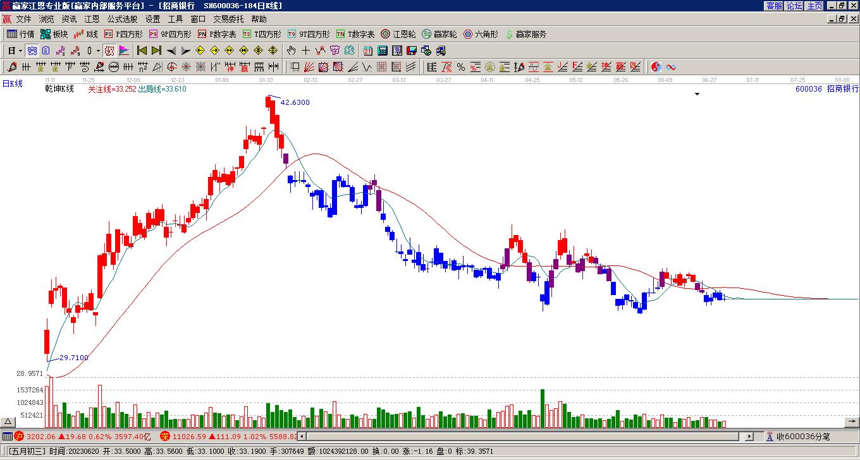Open the 浏览 menu
The height and width of the screenshot is (460, 860).
tap(46, 19)
